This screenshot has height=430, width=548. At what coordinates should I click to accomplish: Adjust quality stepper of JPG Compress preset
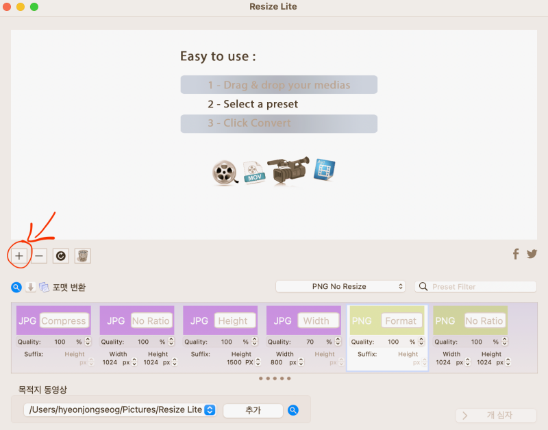[x=88, y=341]
